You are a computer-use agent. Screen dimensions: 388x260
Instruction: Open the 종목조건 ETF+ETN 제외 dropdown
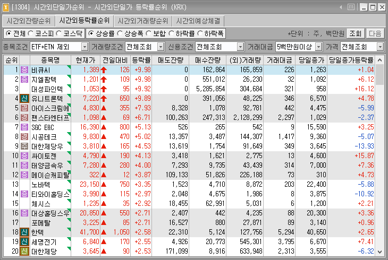pos(85,47)
